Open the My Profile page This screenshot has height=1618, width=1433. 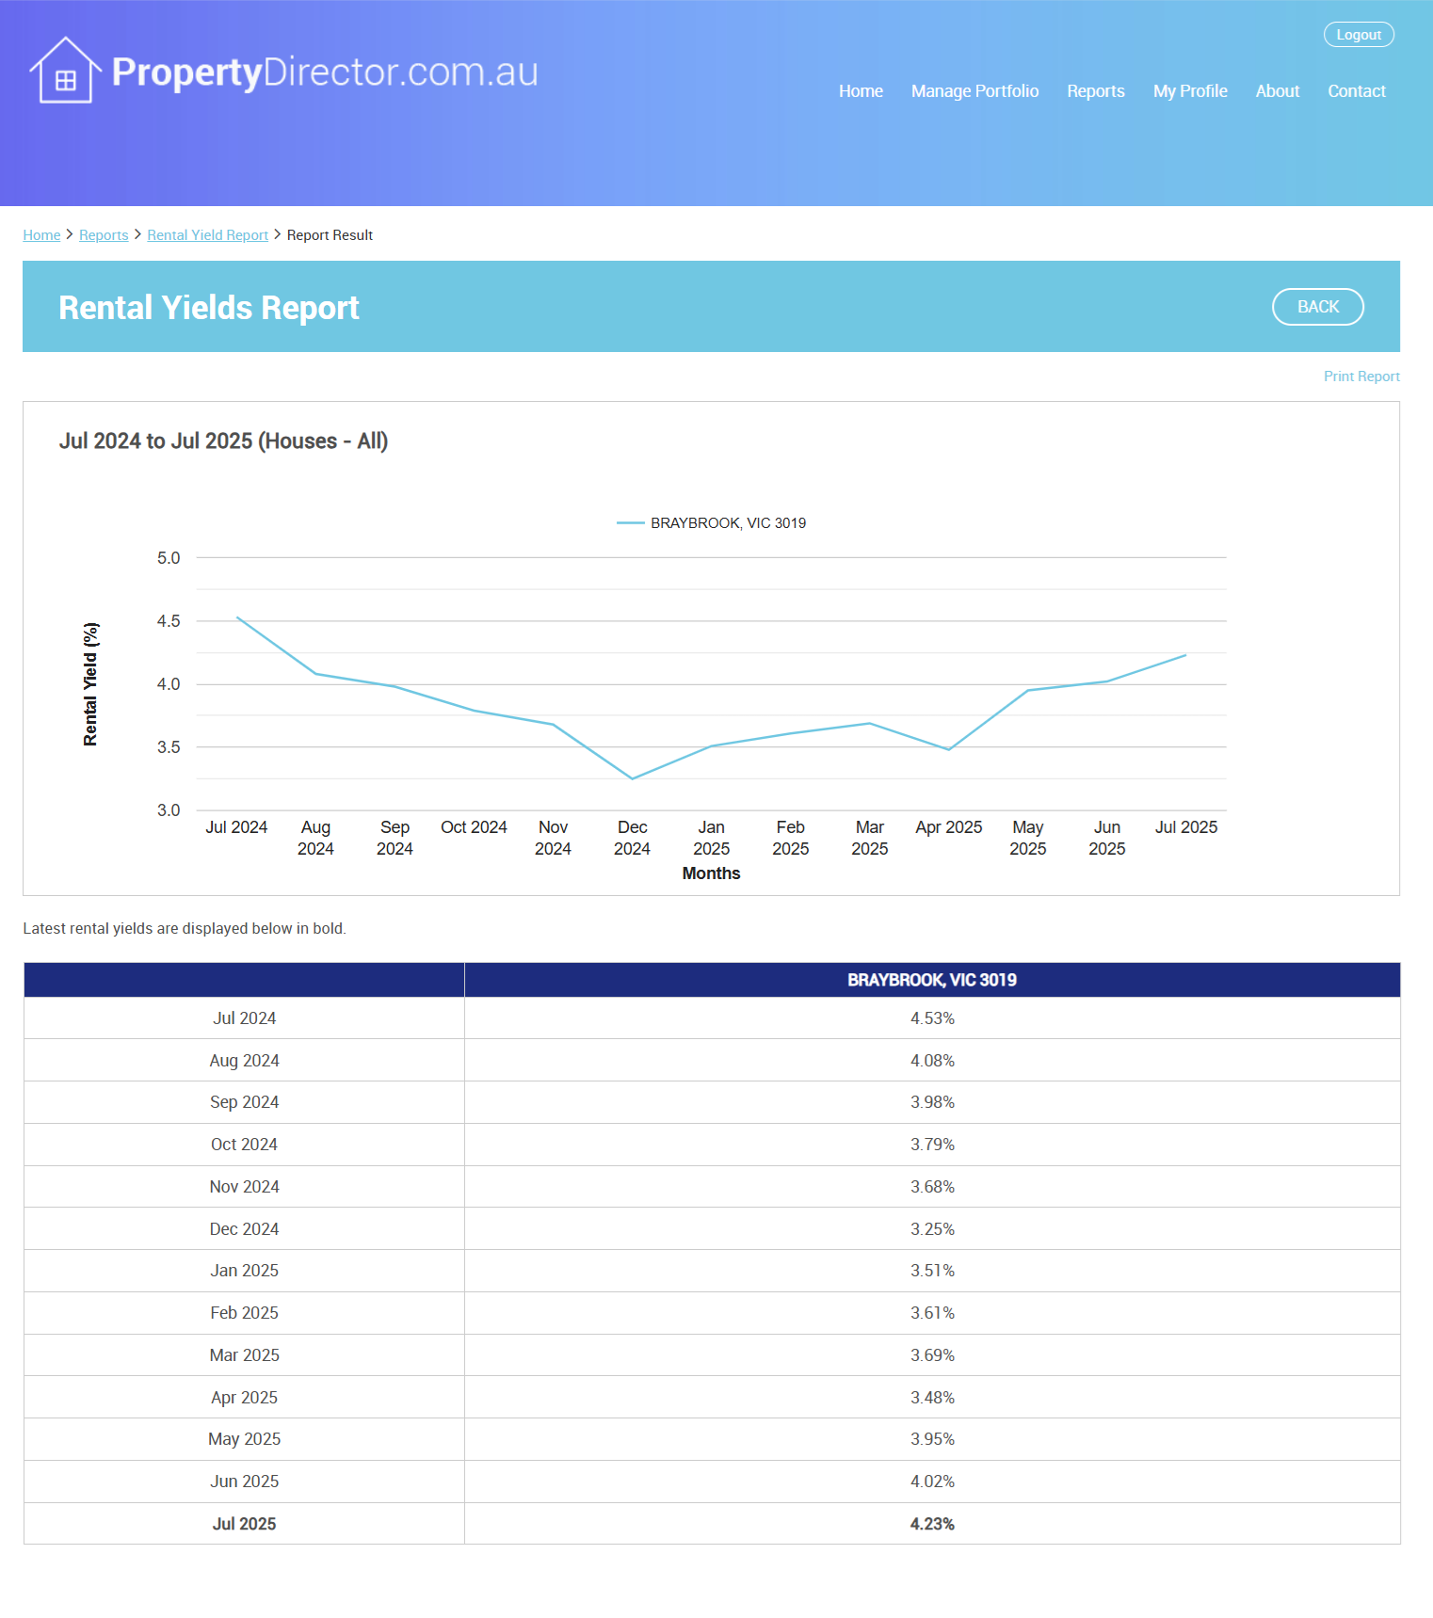click(x=1190, y=91)
